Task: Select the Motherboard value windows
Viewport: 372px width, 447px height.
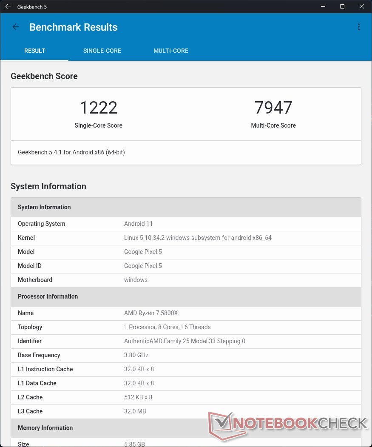Action: click(x=136, y=280)
